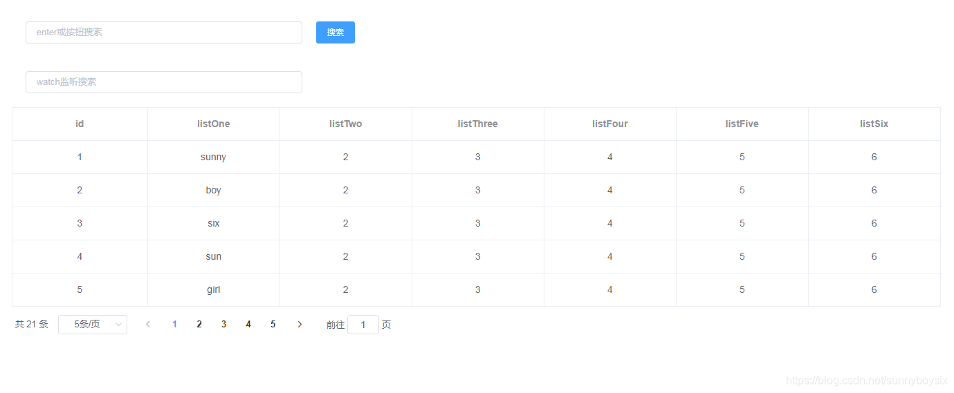954x393 pixels.
Task: Focus the enter或按钮搜索 input
Action: [164, 32]
